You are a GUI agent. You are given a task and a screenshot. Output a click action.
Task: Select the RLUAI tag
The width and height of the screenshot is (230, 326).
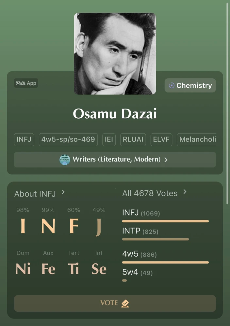pyautogui.click(x=133, y=140)
